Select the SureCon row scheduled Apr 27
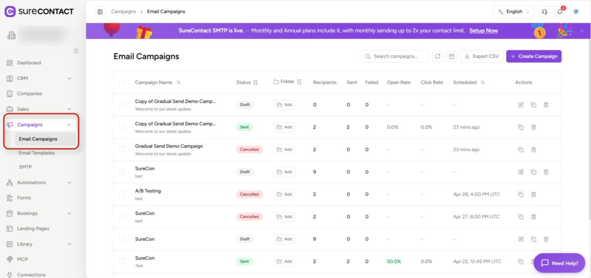 click(x=122, y=216)
